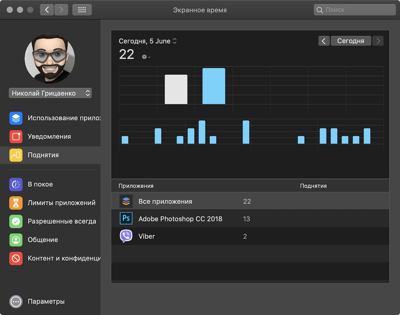
Task: Go to previous day with left chevron
Action: [x=324, y=41]
